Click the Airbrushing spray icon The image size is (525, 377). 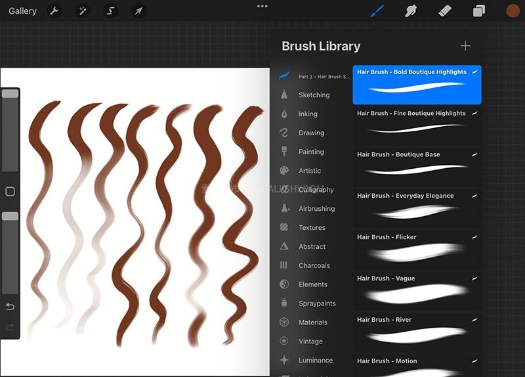click(x=285, y=208)
